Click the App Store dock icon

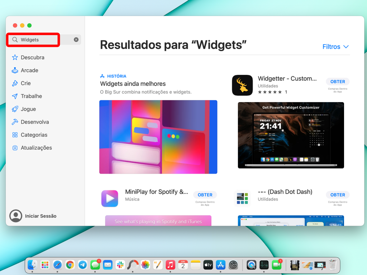[x=221, y=265]
